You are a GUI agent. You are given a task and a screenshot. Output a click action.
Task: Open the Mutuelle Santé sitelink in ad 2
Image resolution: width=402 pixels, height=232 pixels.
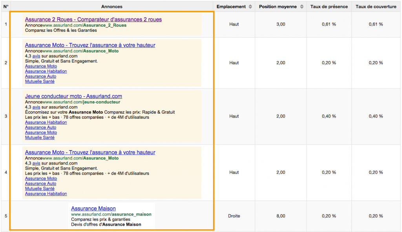pos(40,82)
